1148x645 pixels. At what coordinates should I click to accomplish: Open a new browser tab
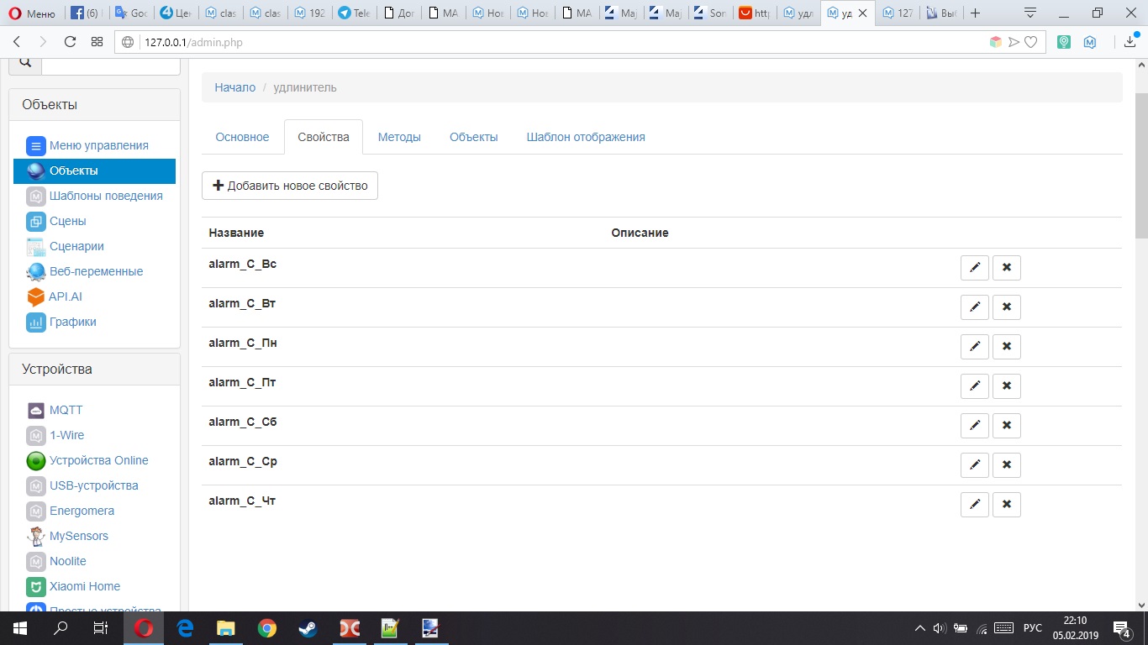(x=976, y=13)
